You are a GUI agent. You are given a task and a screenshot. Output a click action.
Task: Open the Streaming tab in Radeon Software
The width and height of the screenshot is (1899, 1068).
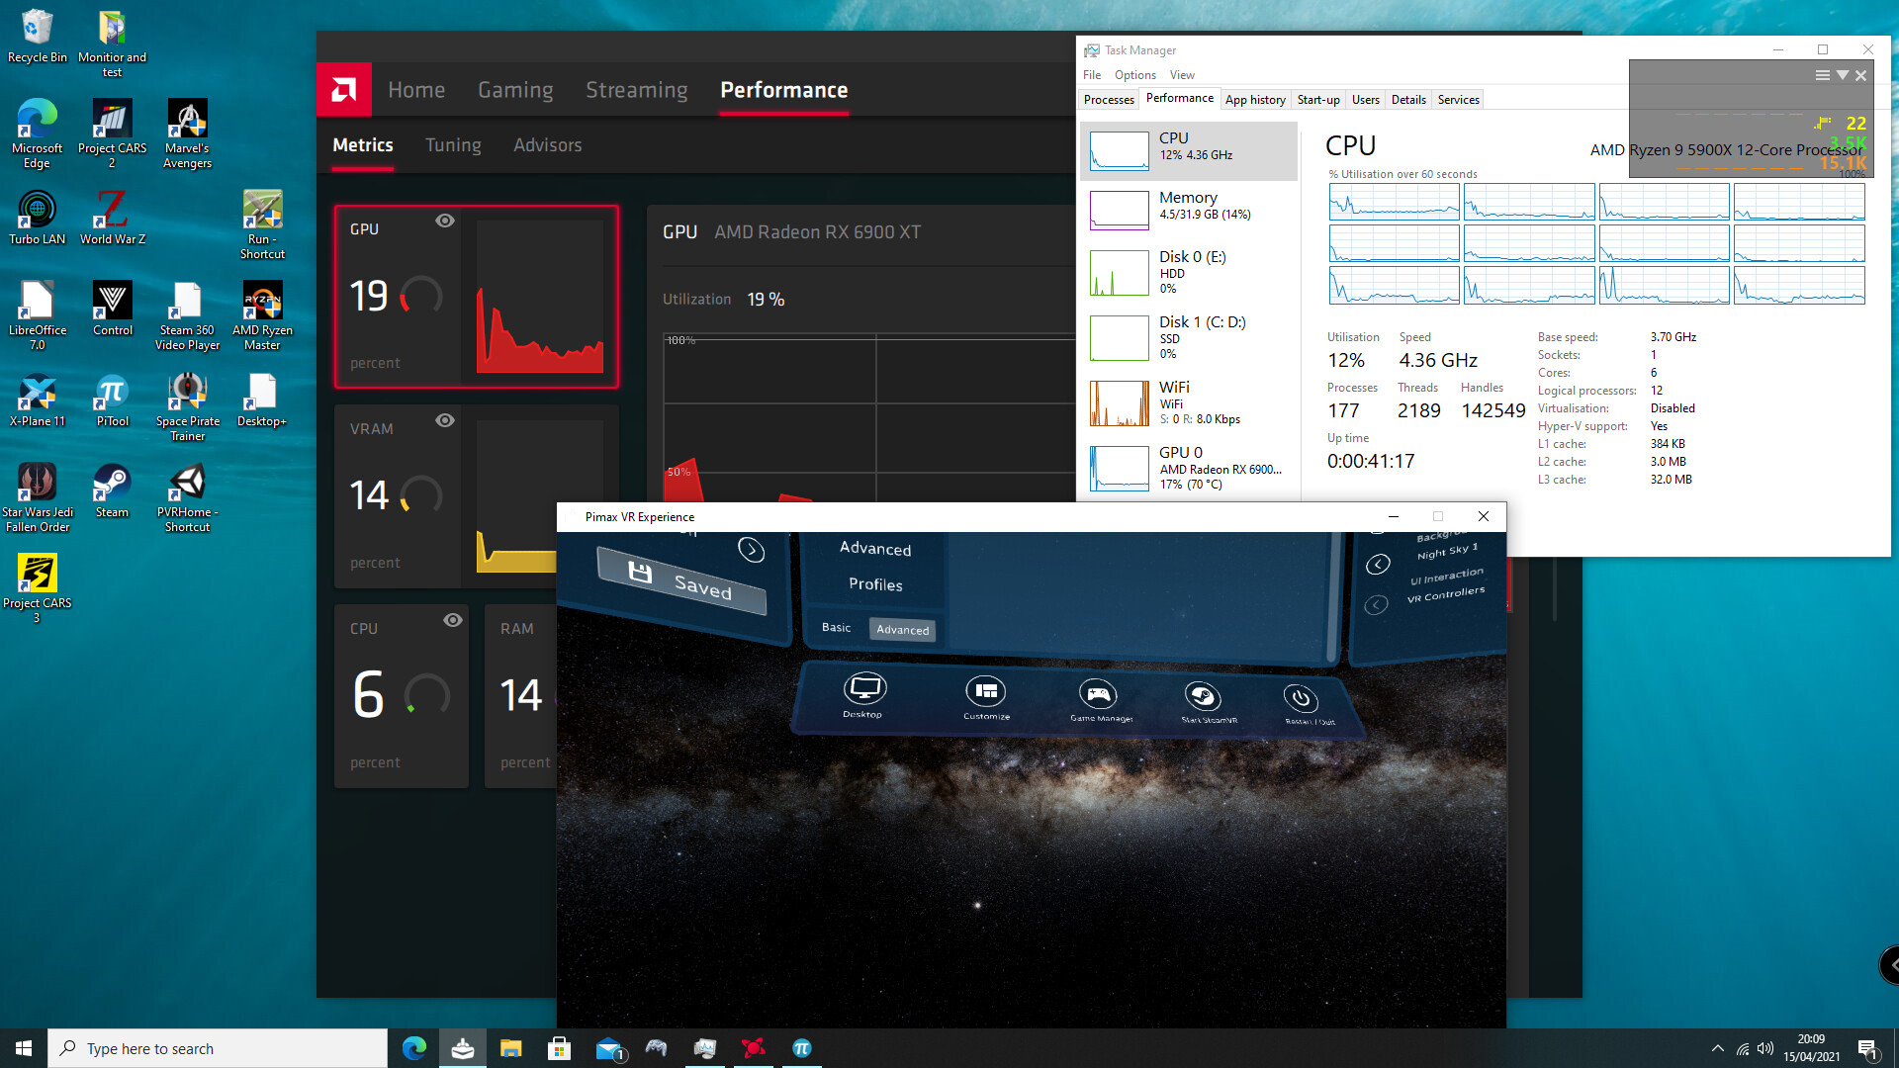636,90
